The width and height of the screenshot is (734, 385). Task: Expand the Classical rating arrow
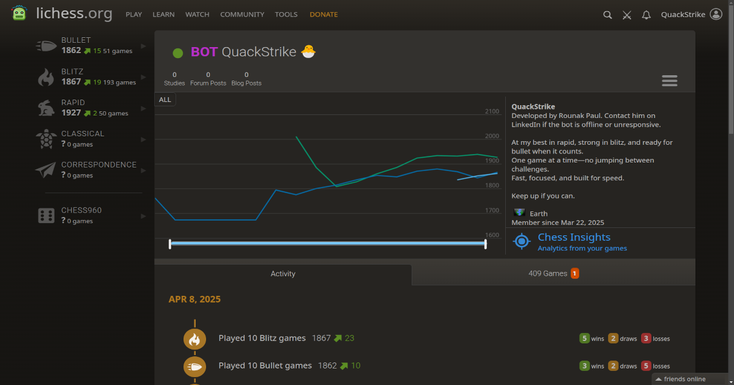pos(144,139)
